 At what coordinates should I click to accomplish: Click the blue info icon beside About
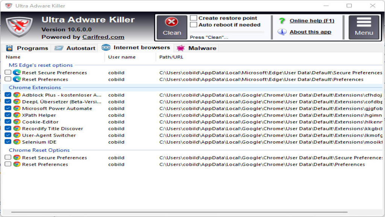point(282,32)
